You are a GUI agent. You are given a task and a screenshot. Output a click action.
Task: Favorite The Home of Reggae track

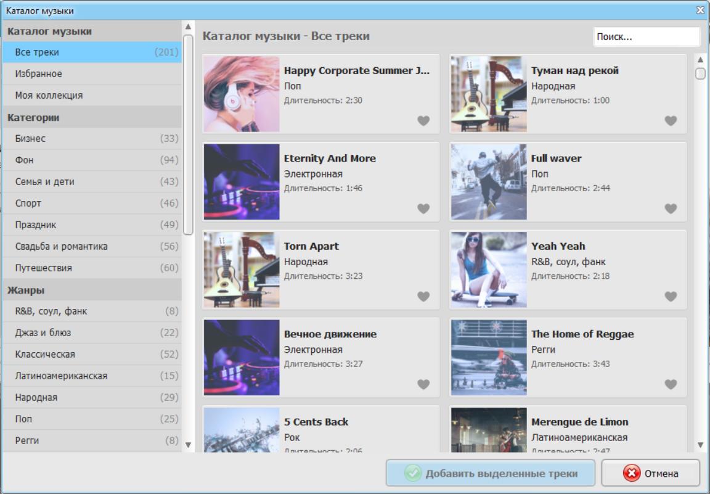pyautogui.click(x=671, y=384)
